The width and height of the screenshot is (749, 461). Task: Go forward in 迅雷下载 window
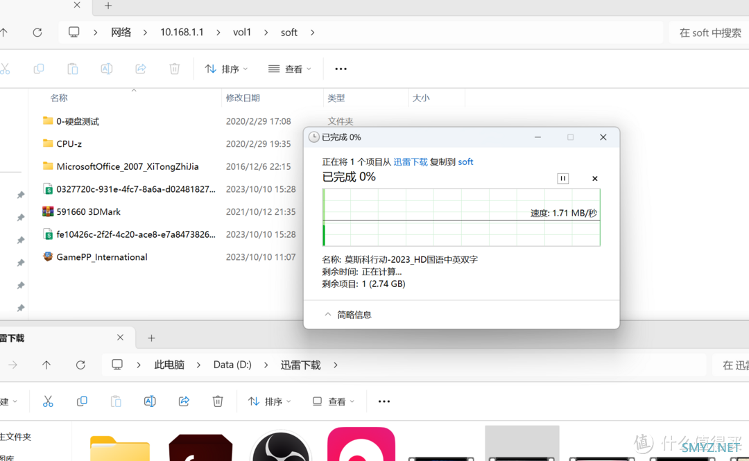(x=13, y=365)
